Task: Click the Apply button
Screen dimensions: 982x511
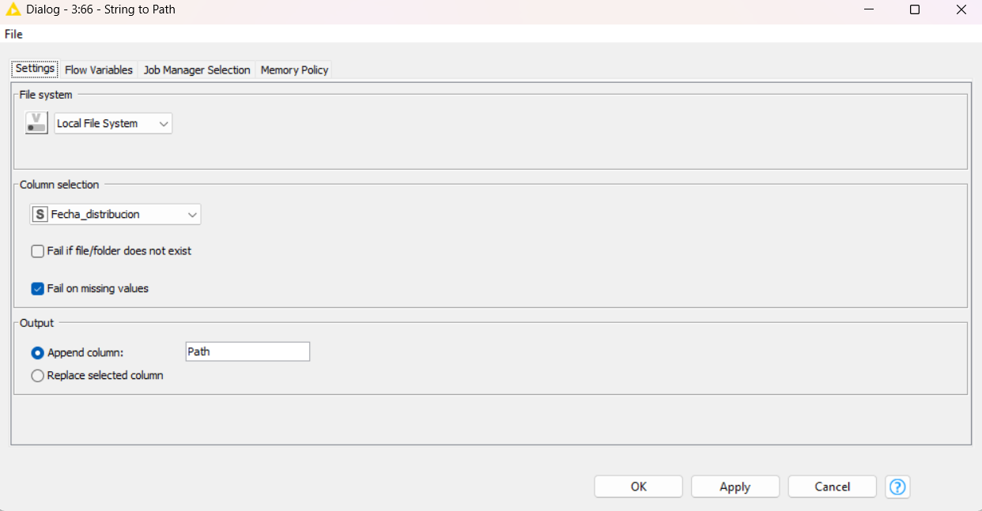Action: point(735,487)
